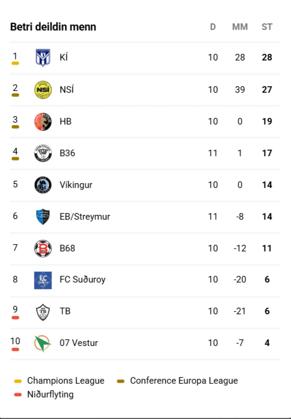Click the Conference Europa League legend label
Screen dimensions: 291x419
[x=184, y=381]
